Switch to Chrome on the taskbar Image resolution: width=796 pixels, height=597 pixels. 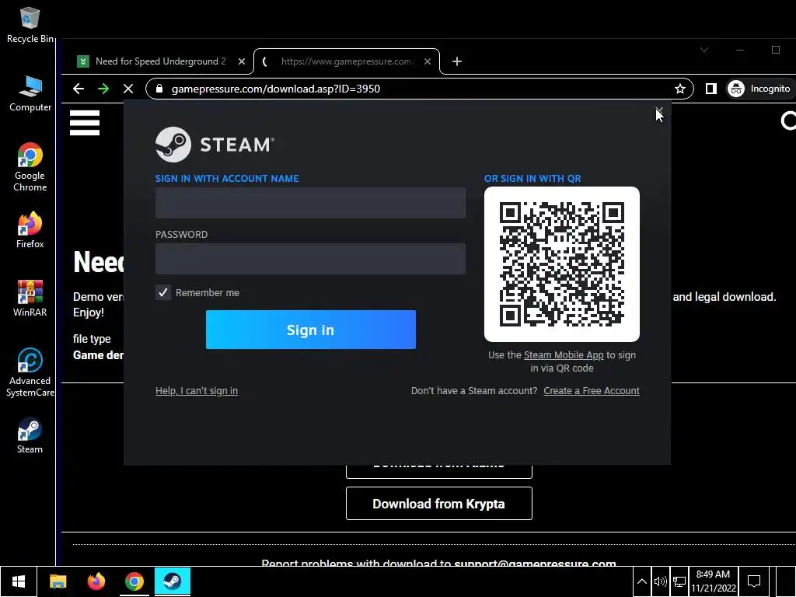pyautogui.click(x=134, y=581)
